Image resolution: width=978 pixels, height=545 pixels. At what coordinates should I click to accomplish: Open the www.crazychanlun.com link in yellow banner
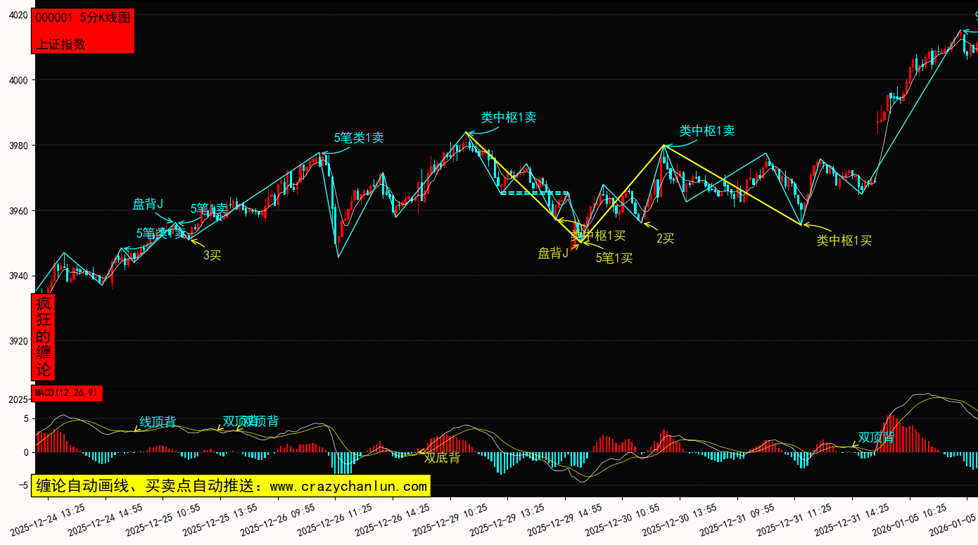[348, 486]
